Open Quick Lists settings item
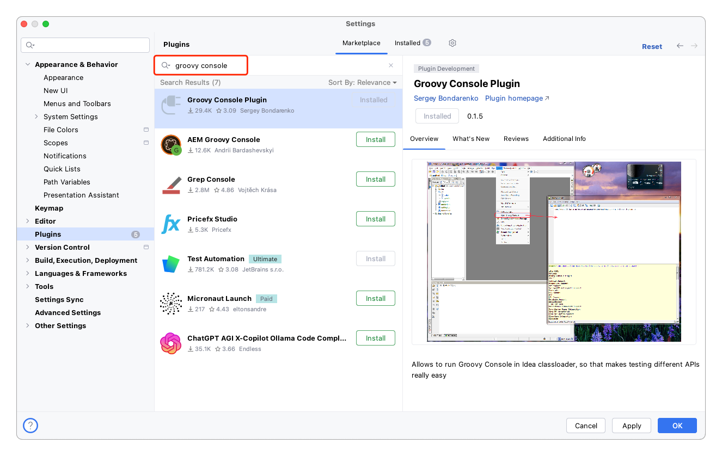 click(62, 169)
